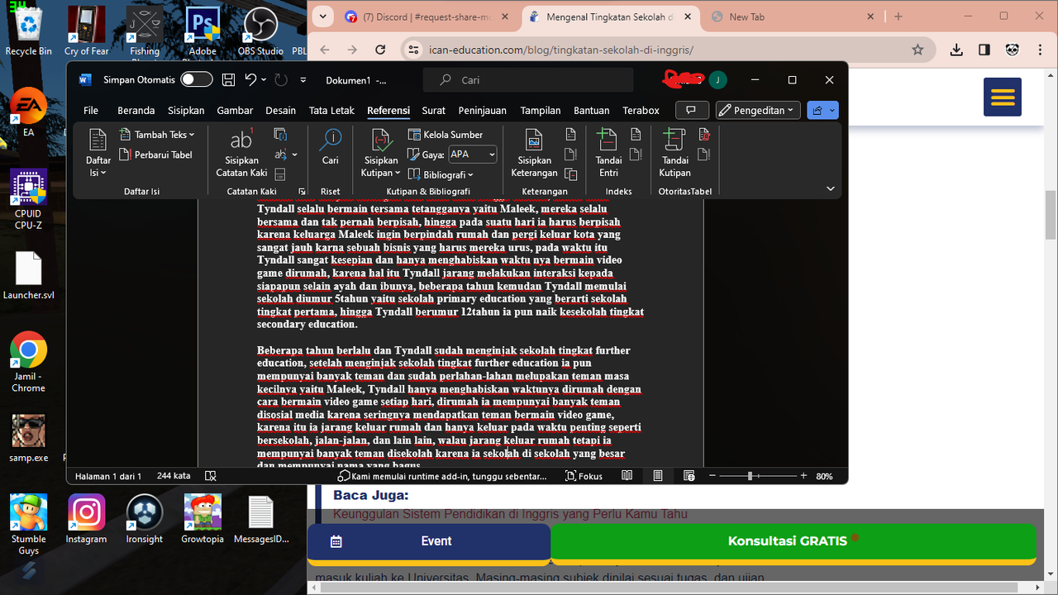Click the Konsultasi GRATIS green button
The image size is (1058, 595).
click(793, 541)
